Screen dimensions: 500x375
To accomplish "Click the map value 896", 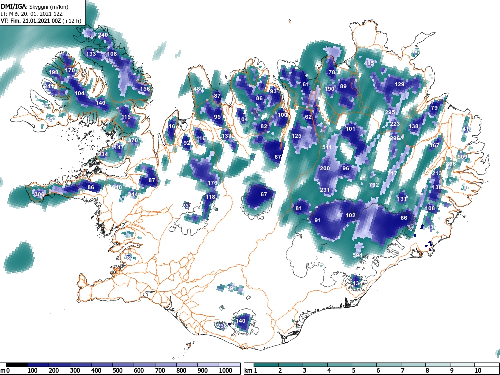I will pyautogui.click(x=451, y=164).
